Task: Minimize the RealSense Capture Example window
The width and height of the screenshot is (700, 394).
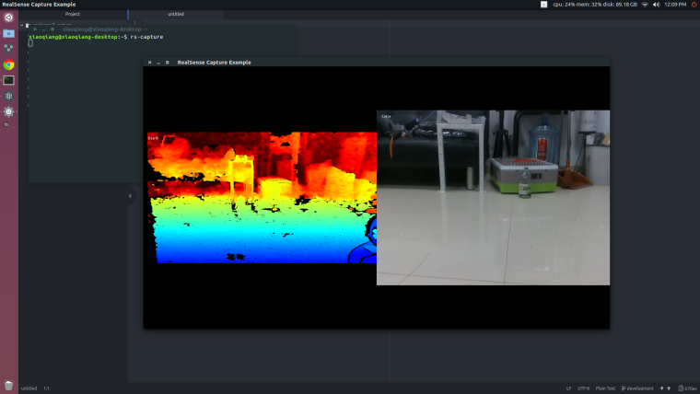Action: point(158,63)
